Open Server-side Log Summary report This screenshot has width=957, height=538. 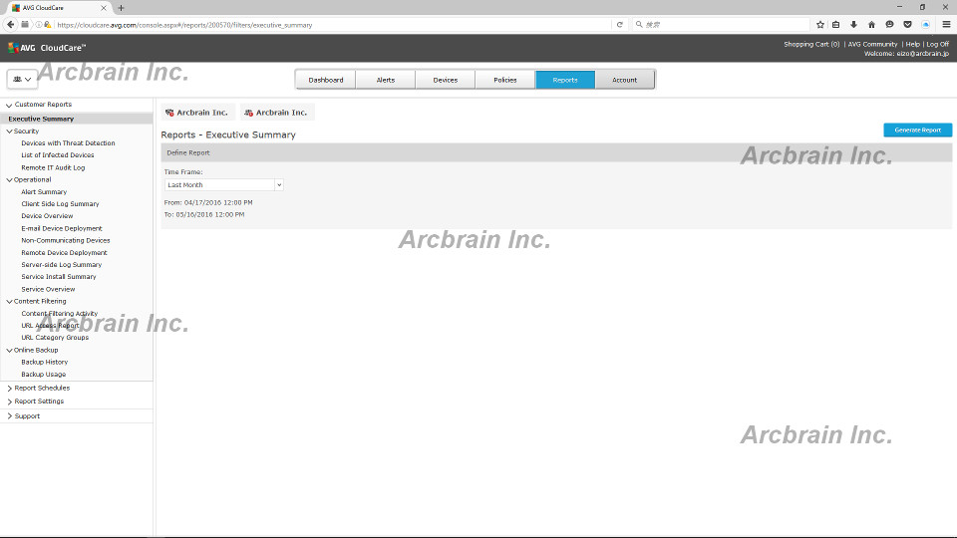point(61,265)
